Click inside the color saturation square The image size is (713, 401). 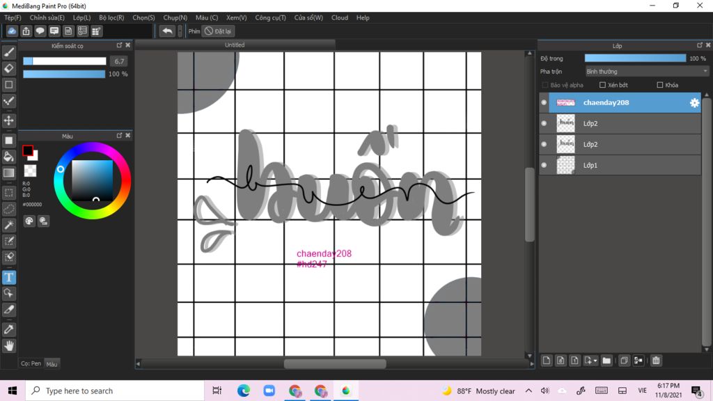coord(93,180)
